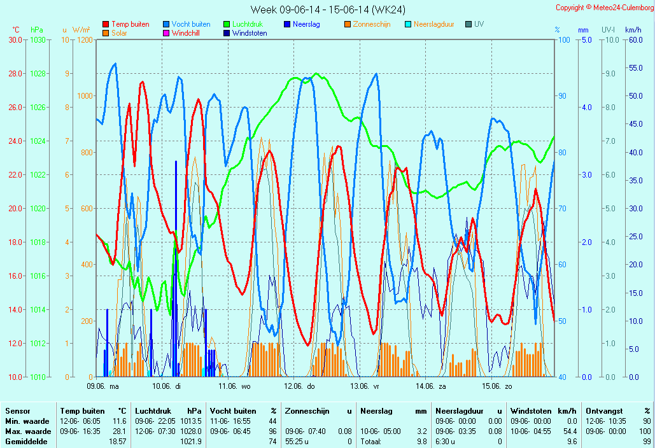655x448 pixels.
Task: Click the Windstoten legend label
Action: point(250,33)
